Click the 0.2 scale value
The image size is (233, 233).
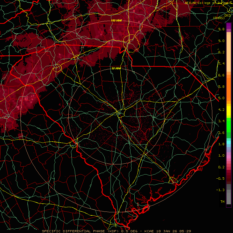pyautogui.click(x=221, y=167)
